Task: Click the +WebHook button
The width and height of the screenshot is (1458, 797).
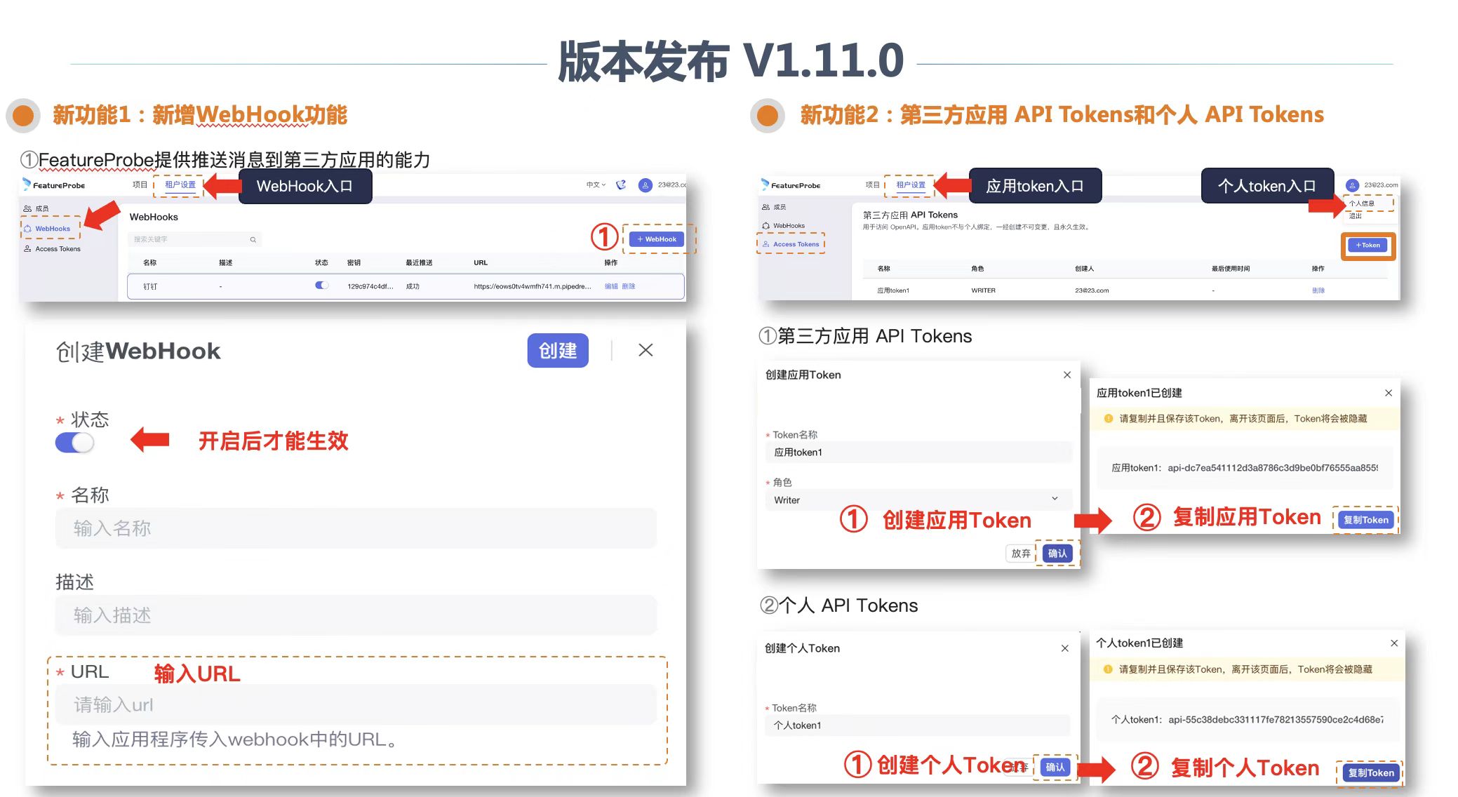Action: tap(656, 239)
